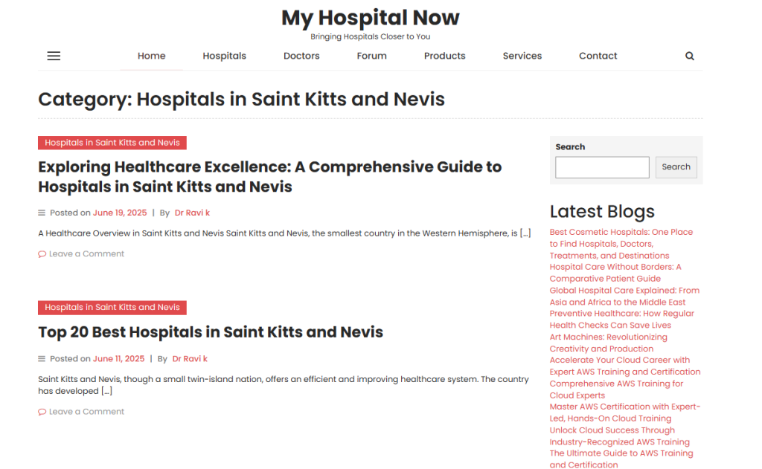Open the hamburger menu icon
The width and height of the screenshot is (762, 469).
[x=54, y=56]
